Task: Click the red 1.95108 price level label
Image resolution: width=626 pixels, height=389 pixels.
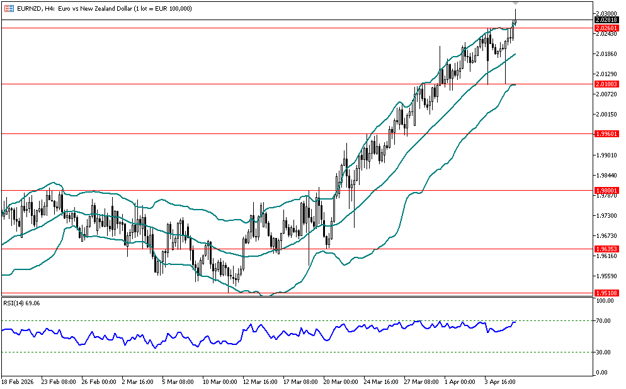Action: click(x=605, y=293)
